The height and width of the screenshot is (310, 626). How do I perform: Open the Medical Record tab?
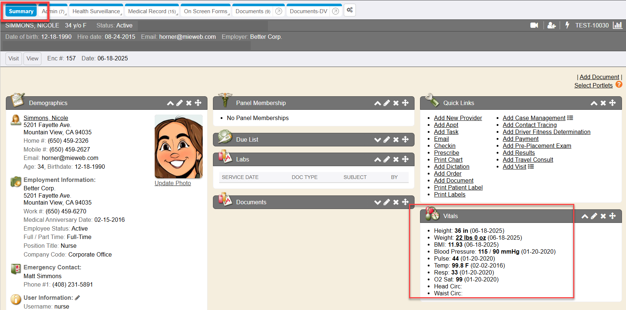(x=151, y=11)
